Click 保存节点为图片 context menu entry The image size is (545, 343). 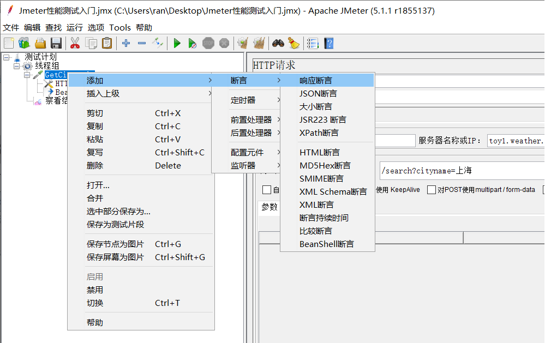[x=141, y=244]
